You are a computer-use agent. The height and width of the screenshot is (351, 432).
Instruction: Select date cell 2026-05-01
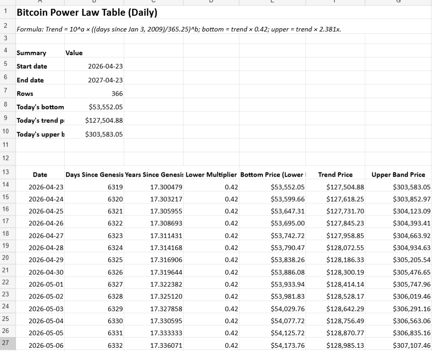point(40,282)
